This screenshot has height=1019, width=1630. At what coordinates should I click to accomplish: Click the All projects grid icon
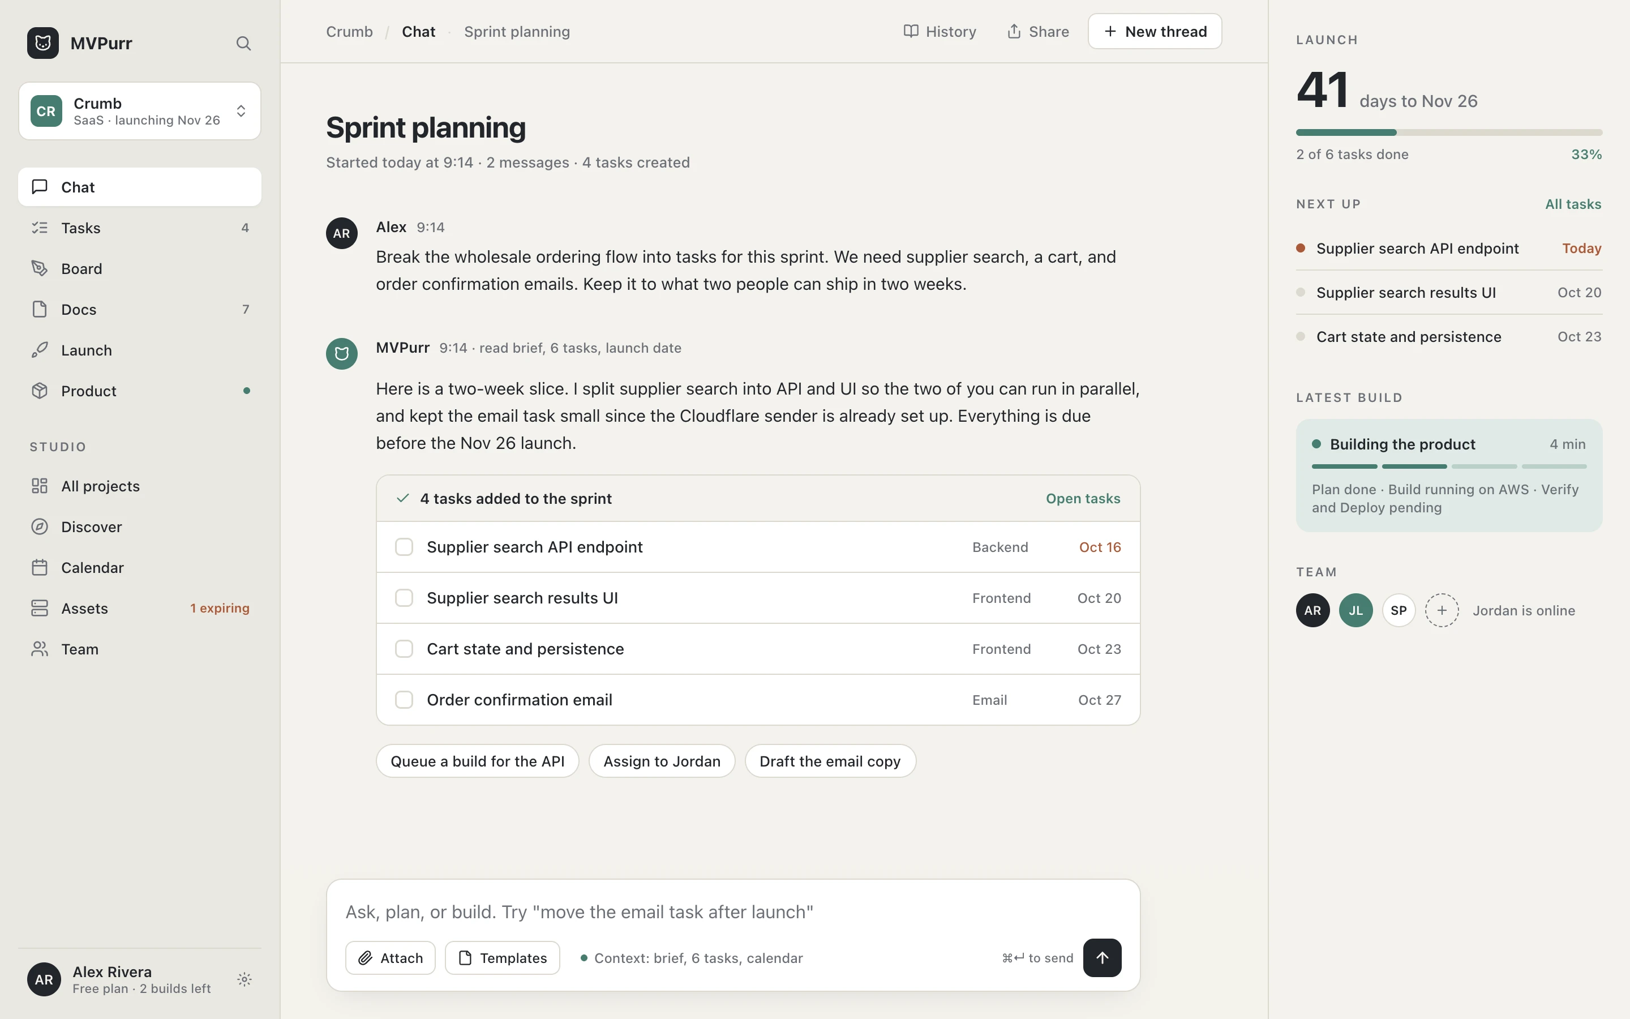40,486
